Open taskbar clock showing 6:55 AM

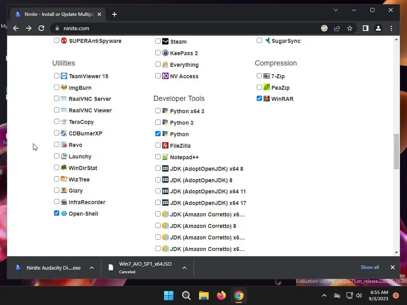coord(379,295)
